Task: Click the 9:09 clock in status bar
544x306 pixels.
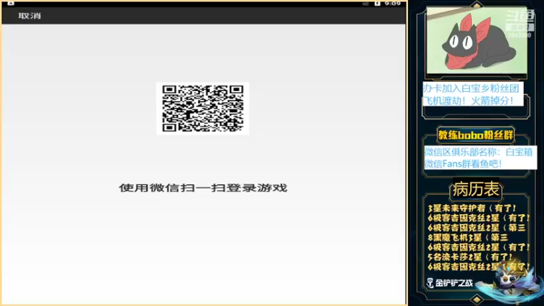Action: (x=392, y=3)
